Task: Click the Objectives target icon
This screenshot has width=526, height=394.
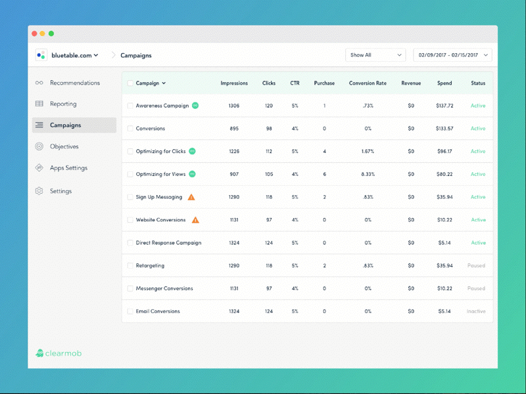Action: point(39,146)
